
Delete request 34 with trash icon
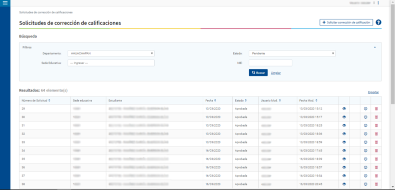click(x=376, y=150)
